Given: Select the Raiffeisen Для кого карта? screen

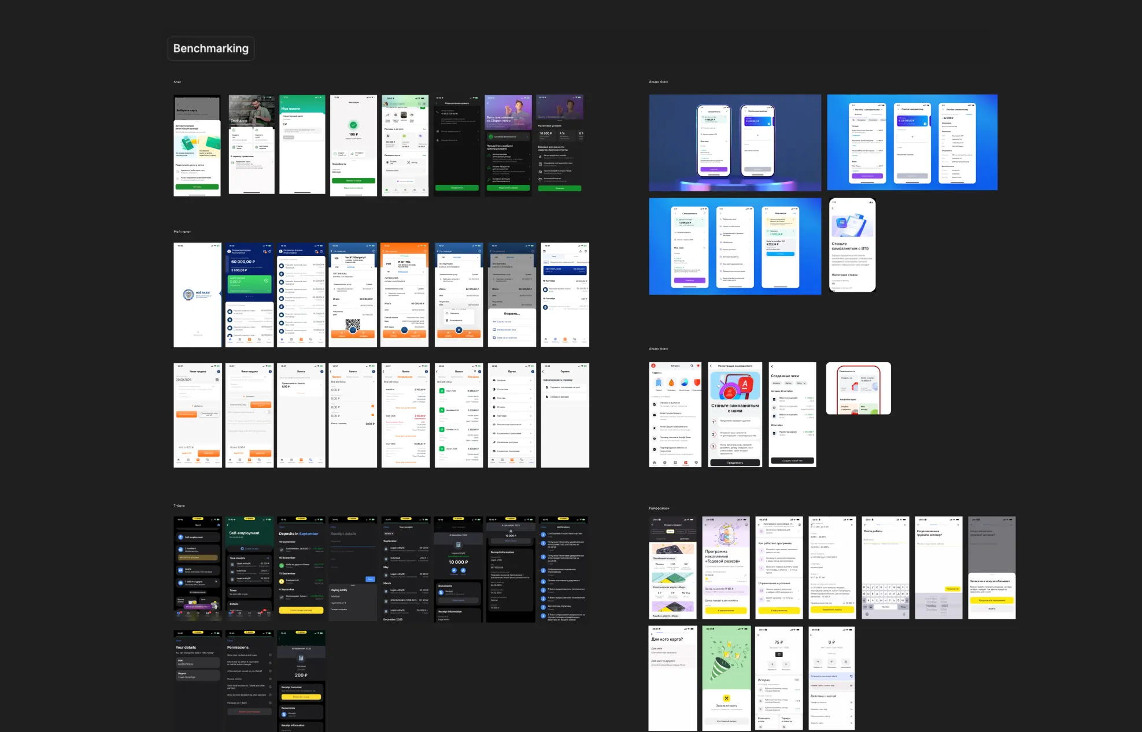Looking at the screenshot, I should [x=673, y=678].
